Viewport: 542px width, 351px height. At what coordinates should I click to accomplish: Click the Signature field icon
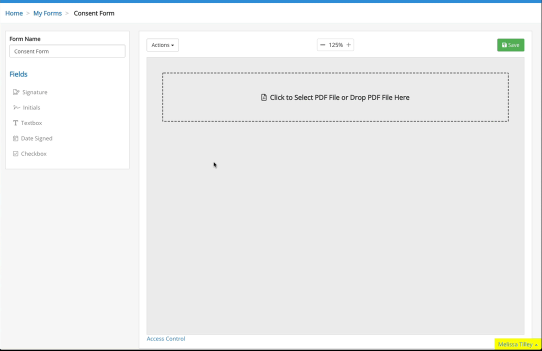coord(16,92)
